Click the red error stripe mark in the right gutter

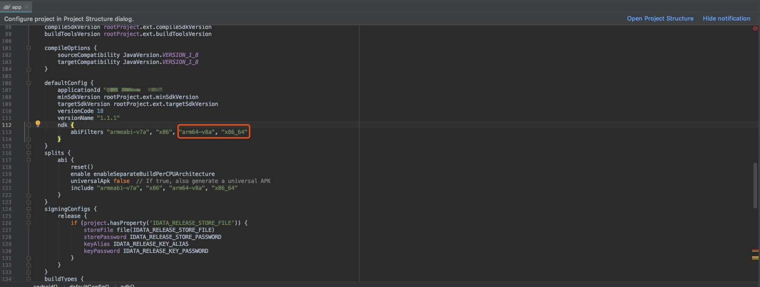point(755,251)
